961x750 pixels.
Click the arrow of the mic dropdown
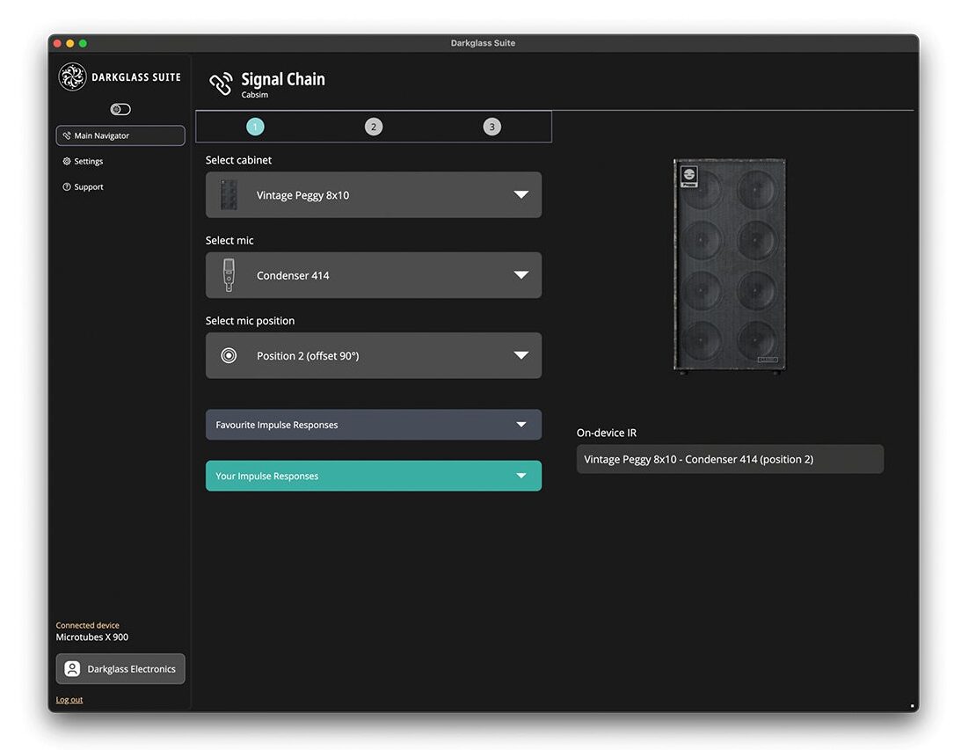click(521, 275)
